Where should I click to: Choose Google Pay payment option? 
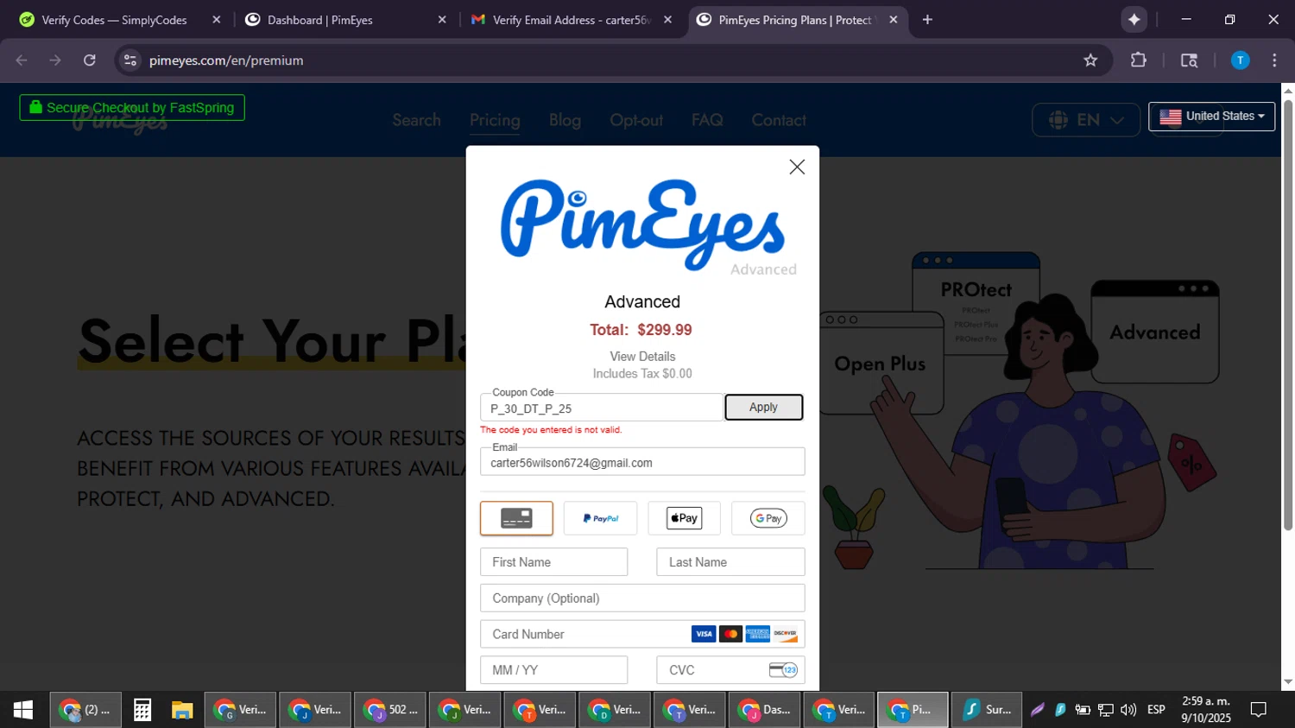768,518
